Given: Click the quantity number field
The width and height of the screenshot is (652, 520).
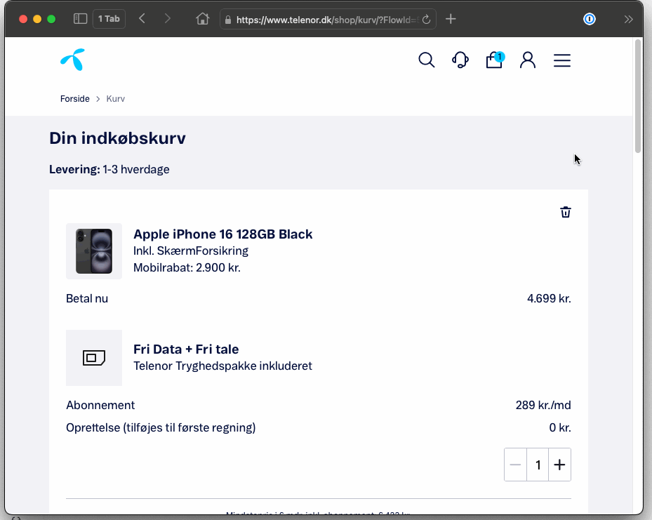Looking at the screenshot, I should [538, 465].
